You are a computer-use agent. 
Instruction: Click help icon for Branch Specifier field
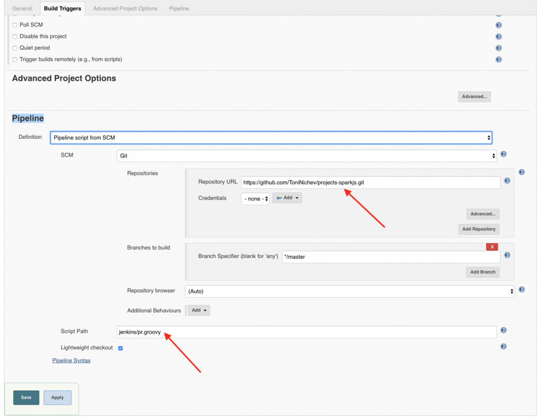coord(507,255)
